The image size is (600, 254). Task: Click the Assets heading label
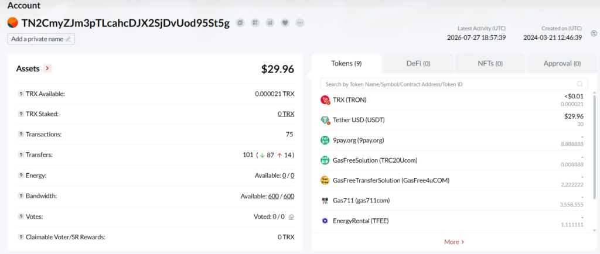(28, 68)
